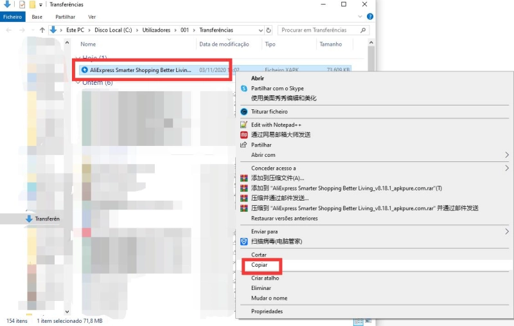The width and height of the screenshot is (514, 326).
Task: Click the refresh icon next to address bar
Action: (x=270, y=30)
